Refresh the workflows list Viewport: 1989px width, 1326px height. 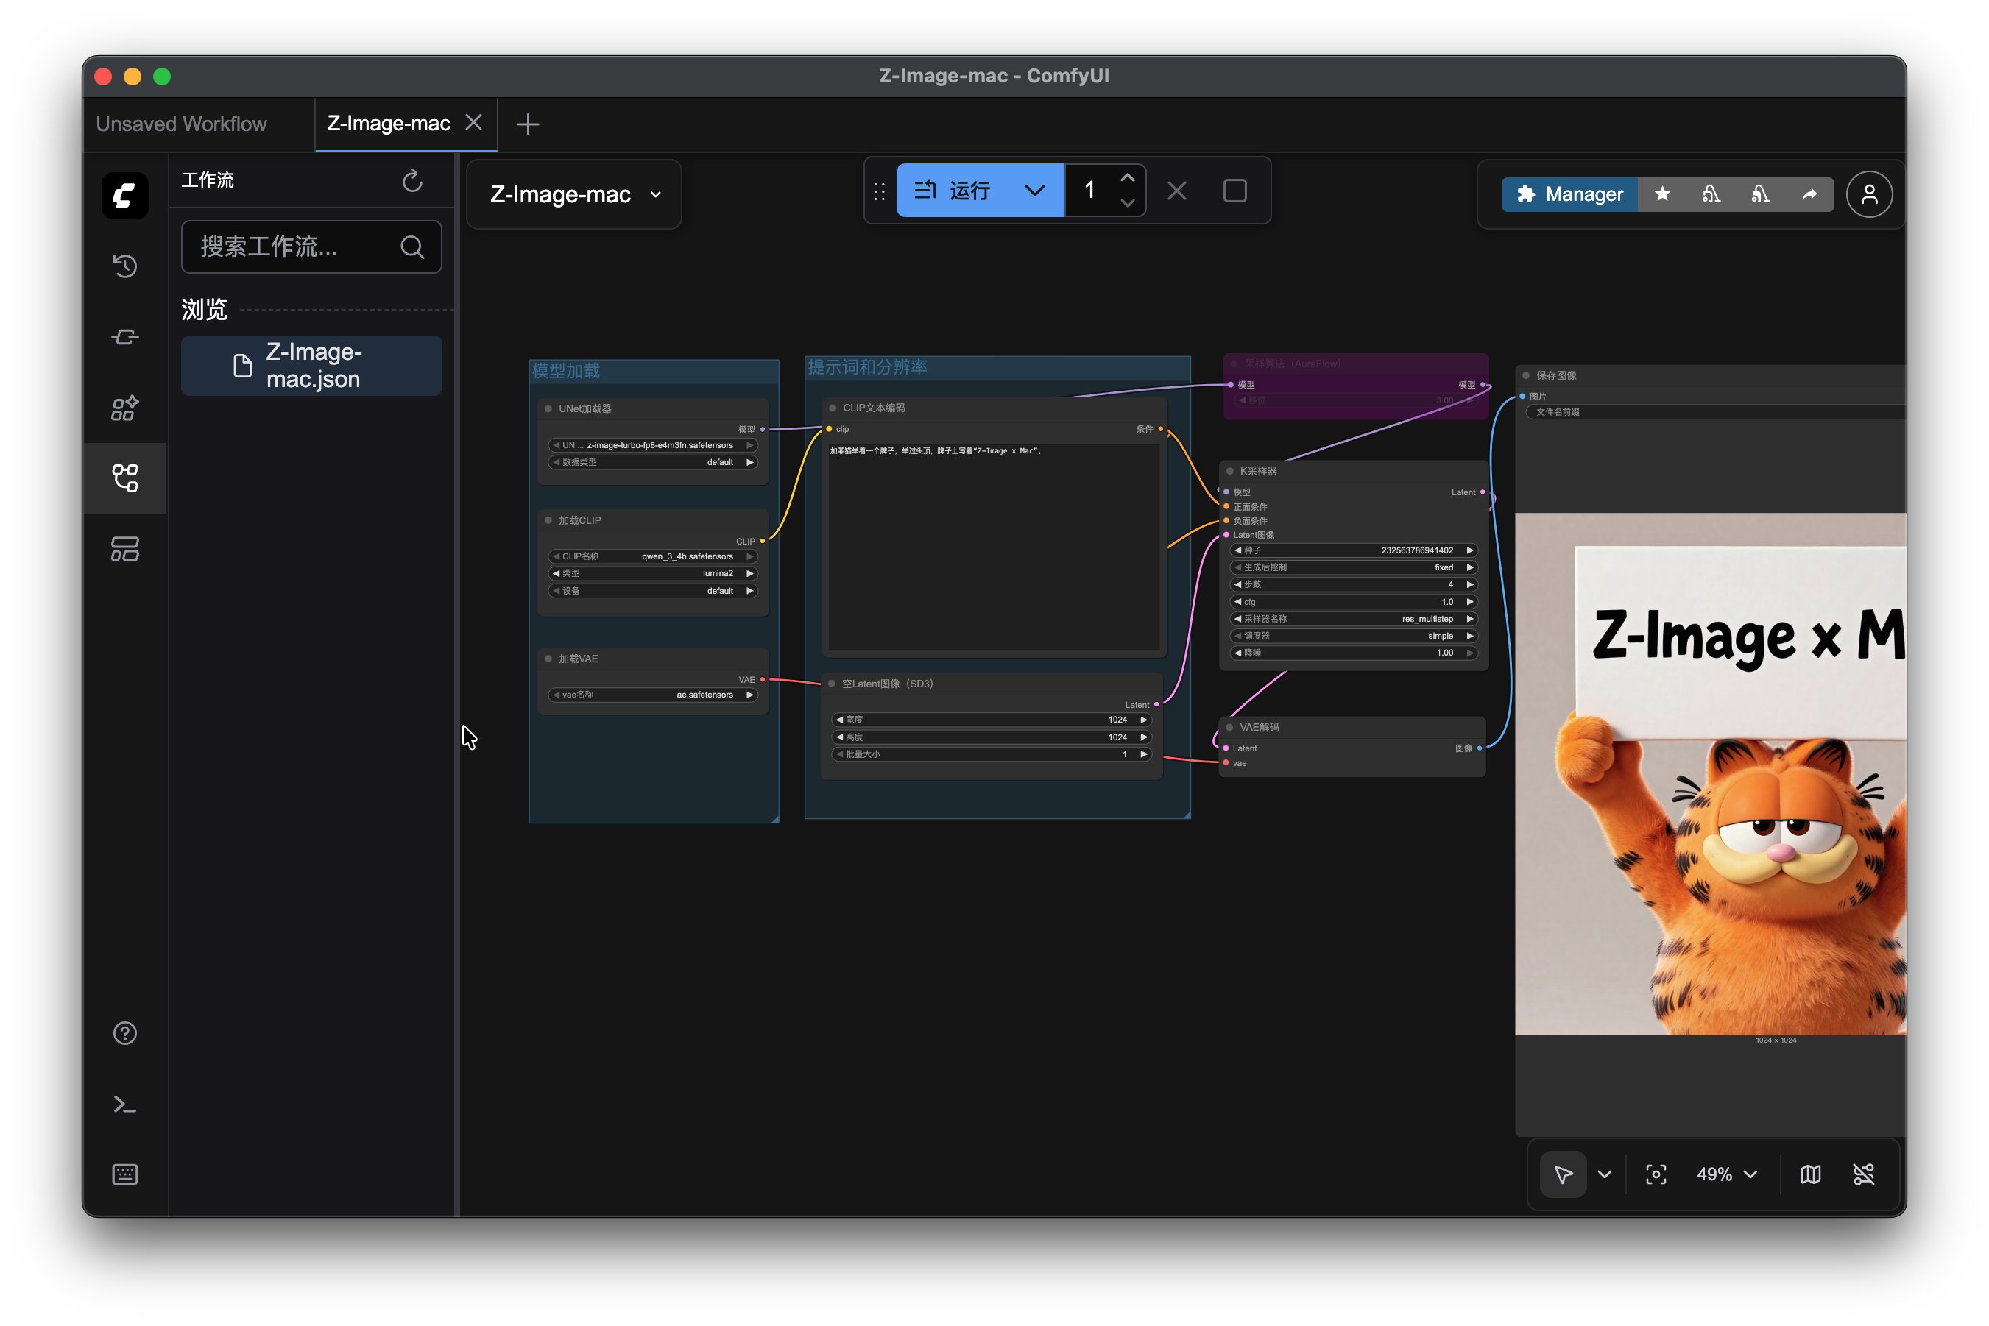click(x=412, y=180)
